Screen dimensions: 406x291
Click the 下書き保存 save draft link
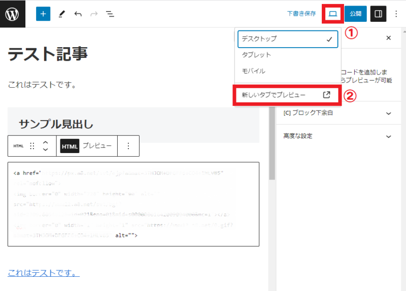click(301, 14)
